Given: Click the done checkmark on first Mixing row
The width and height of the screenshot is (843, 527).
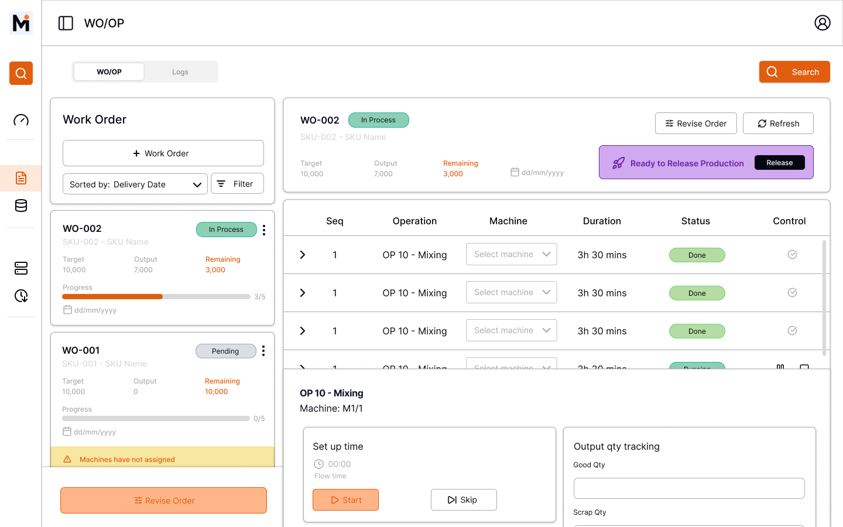Looking at the screenshot, I should point(792,254).
